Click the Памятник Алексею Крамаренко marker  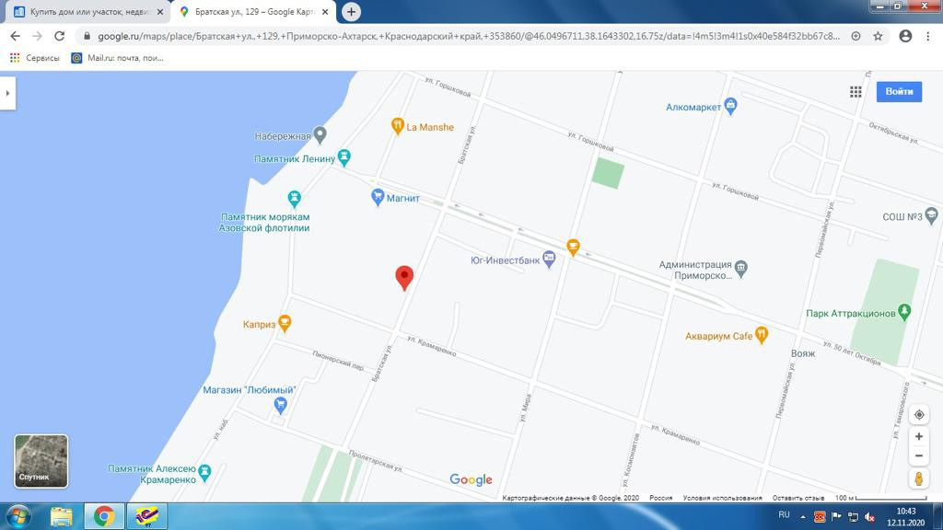click(x=204, y=472)
